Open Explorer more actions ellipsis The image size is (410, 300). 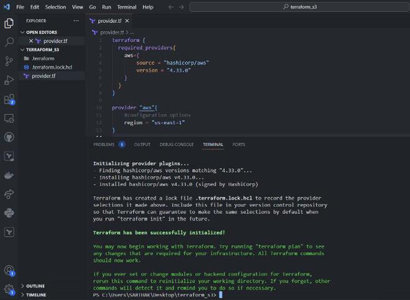(76, 20)
